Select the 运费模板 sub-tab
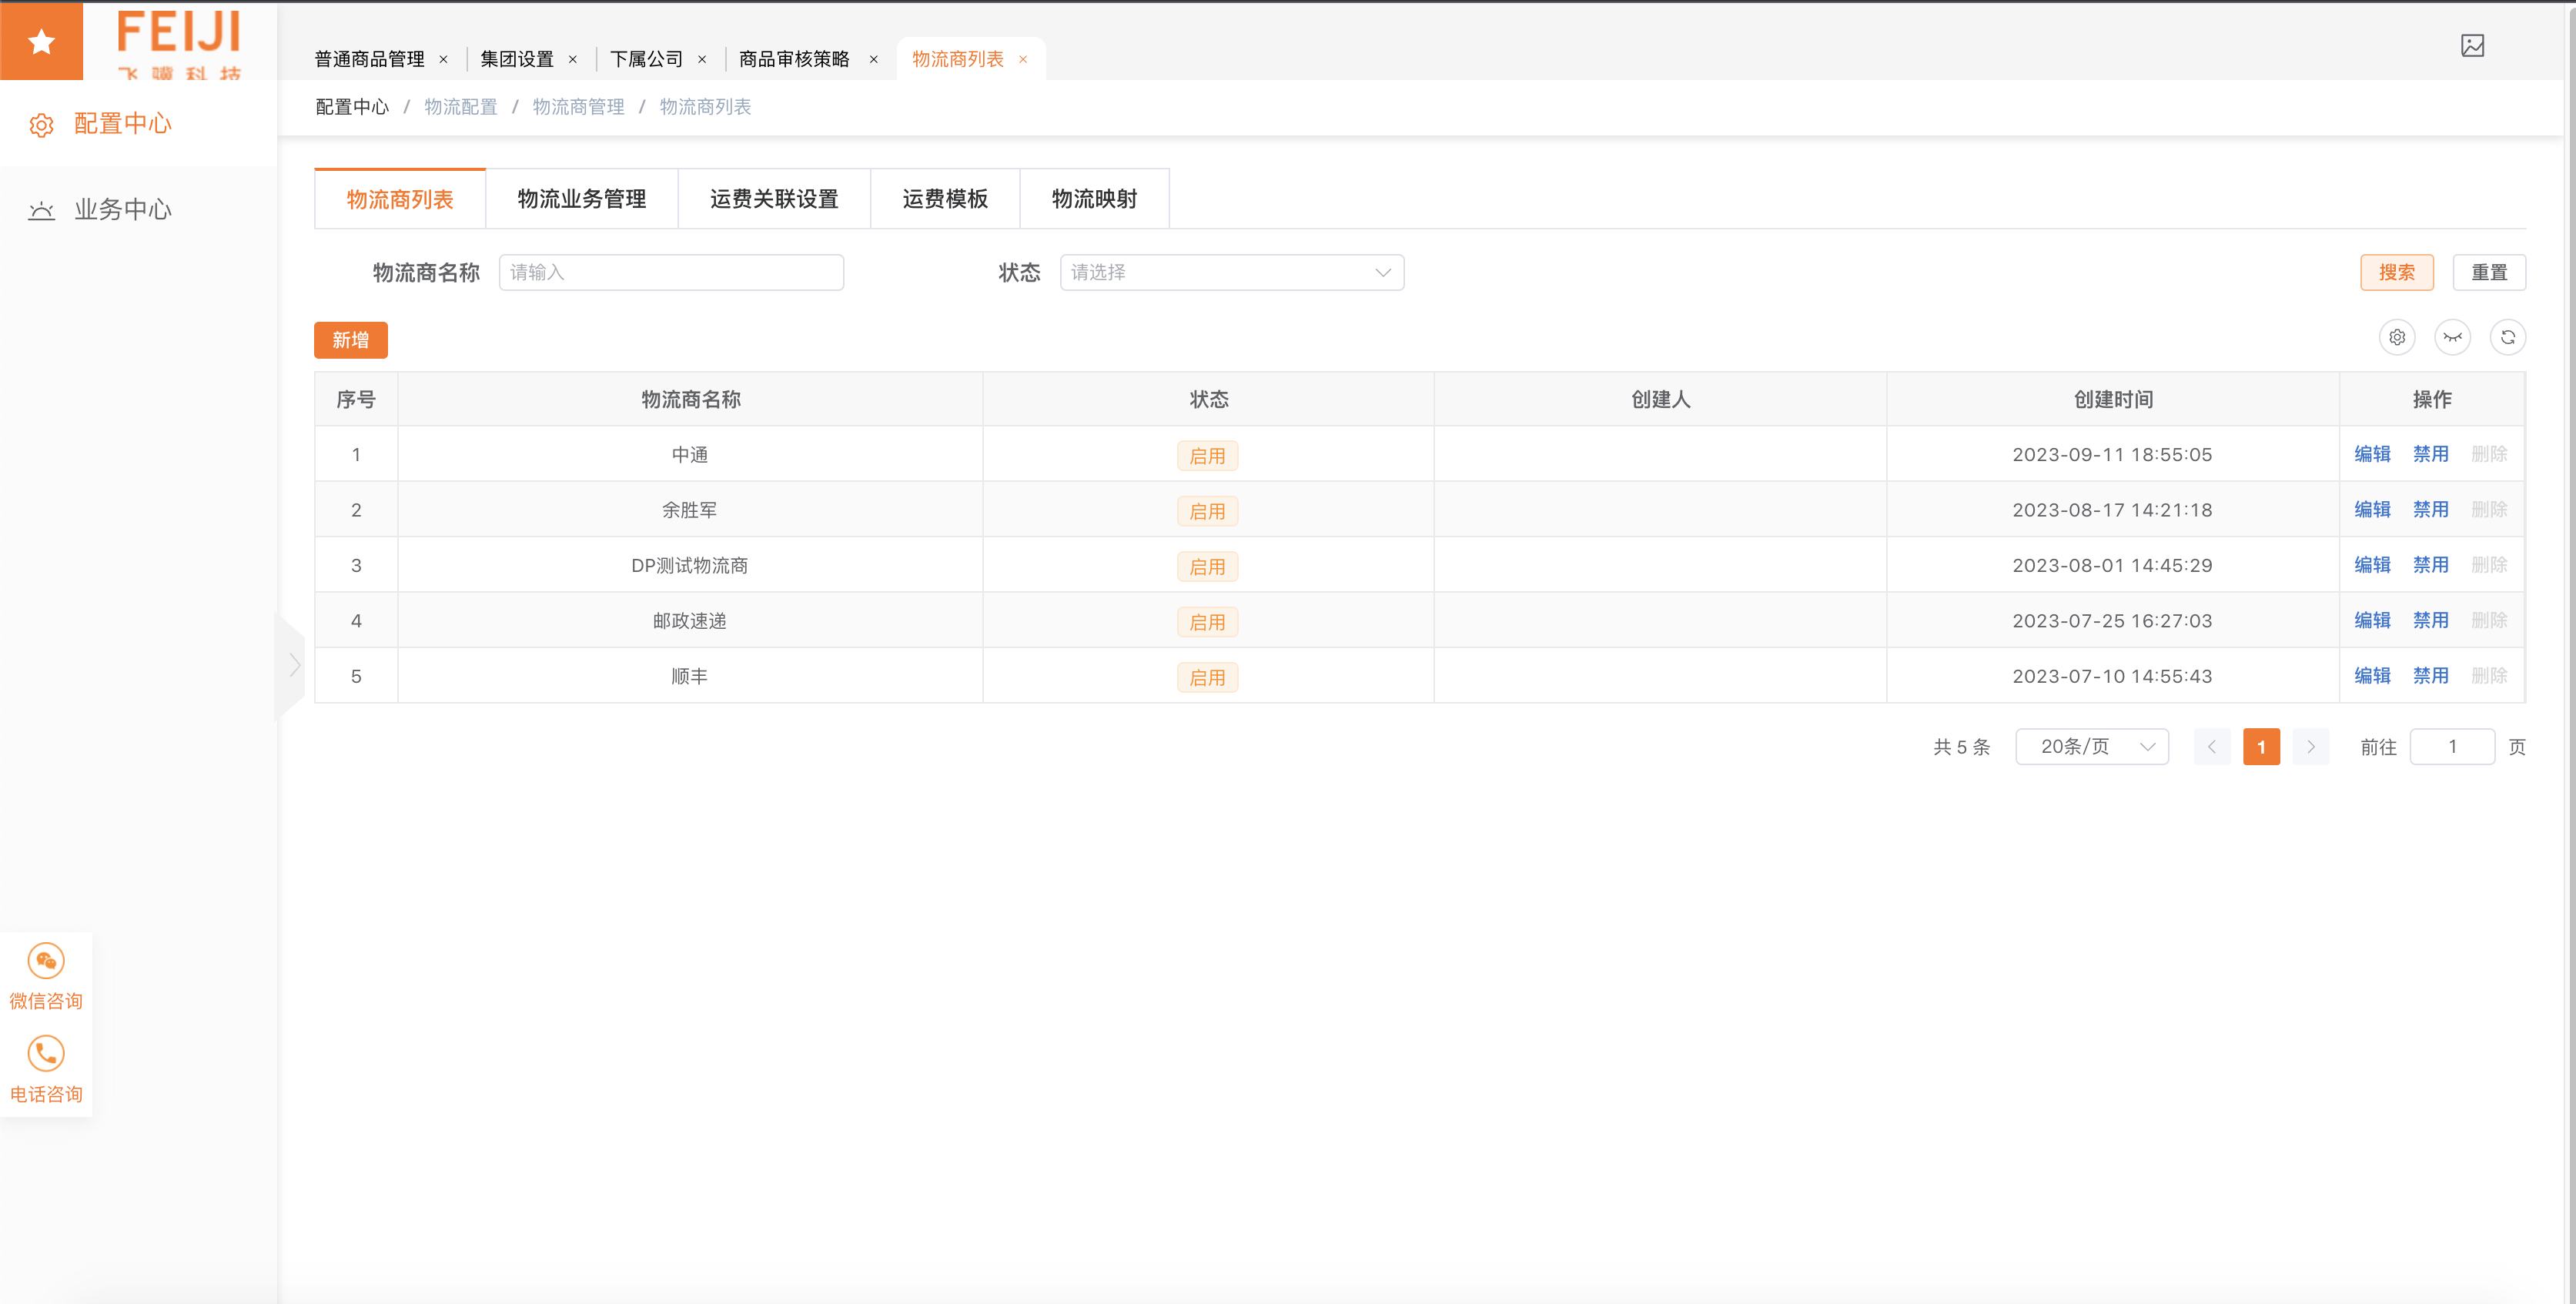2576x1304 pixels. [945, 199]
